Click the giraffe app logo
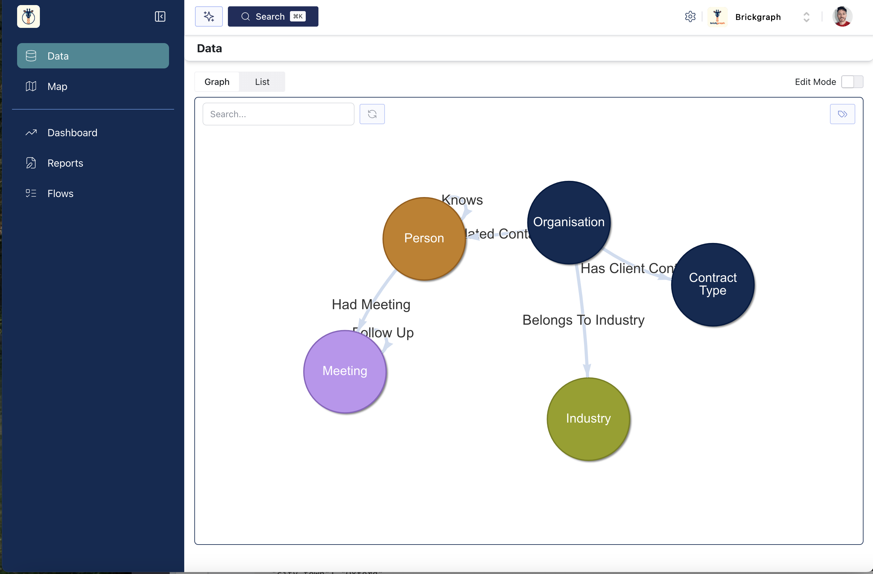This screenshot has height=574, width=873. (28, 16)
